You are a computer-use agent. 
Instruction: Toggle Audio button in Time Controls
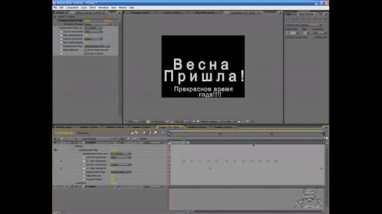[x=315, y=18]
